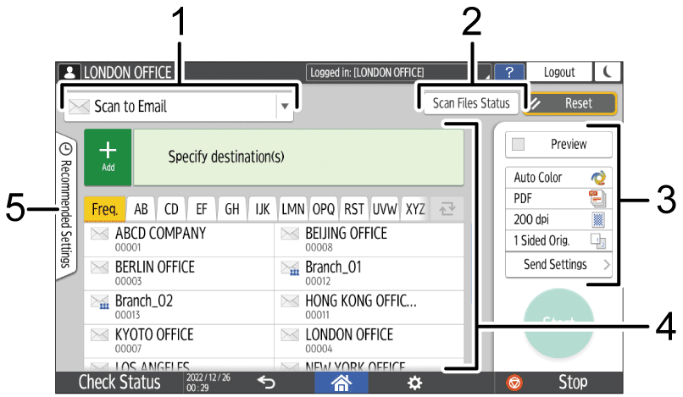Open the settings gear in bottom bar
This screenshot has width=683, height=397.
coord(414,383)
